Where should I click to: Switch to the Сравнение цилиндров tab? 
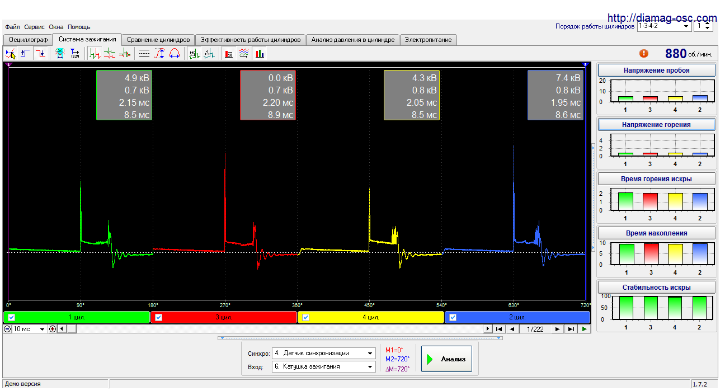point(159,40)
